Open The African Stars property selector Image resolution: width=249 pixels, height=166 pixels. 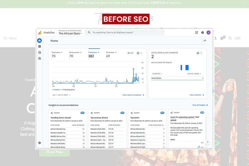tap(70, 33)
